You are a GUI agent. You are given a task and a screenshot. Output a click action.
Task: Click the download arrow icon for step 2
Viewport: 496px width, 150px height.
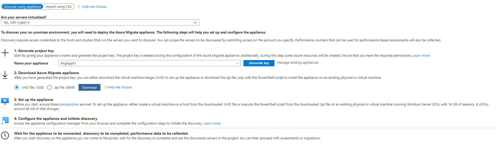click(5, 75)
